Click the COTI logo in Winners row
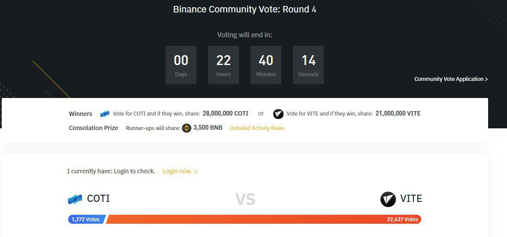507x237 pixels. point(105,114)
